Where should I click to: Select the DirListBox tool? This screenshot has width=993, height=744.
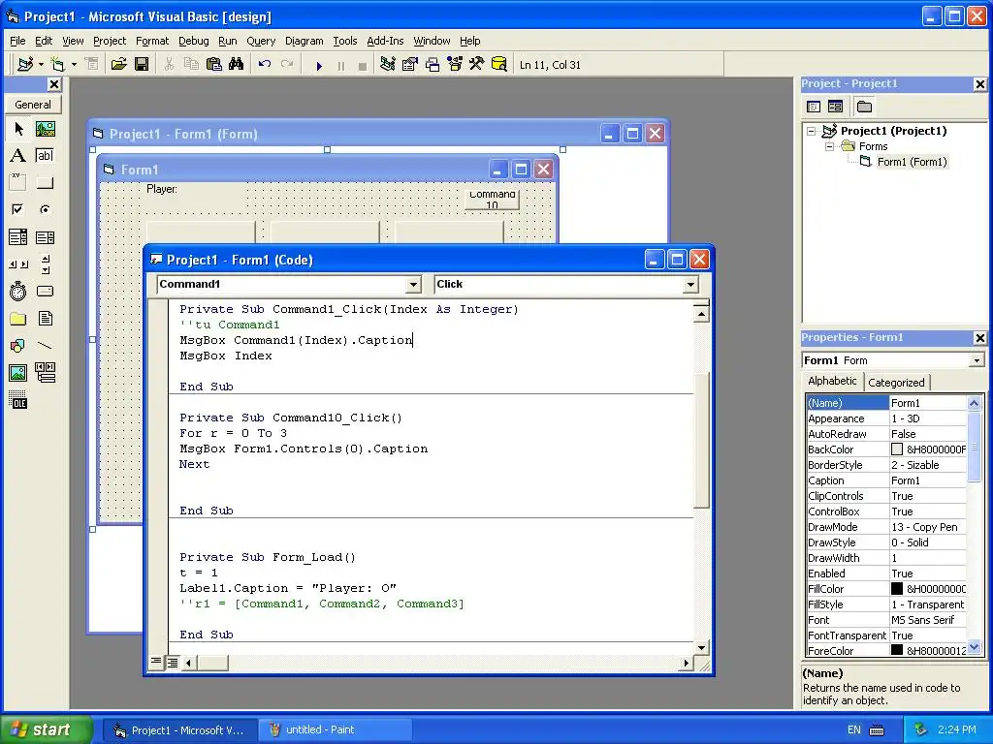pos(18,318)
